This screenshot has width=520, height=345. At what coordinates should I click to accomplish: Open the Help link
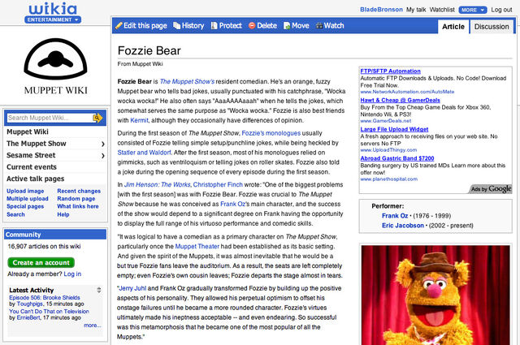tap(63, 214)
